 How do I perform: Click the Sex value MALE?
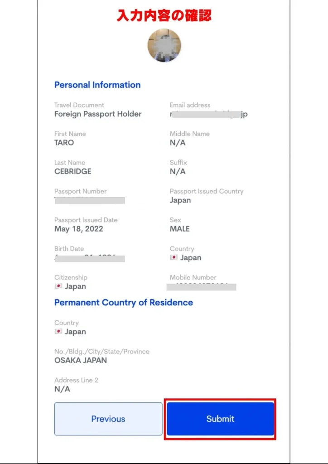click(179, 229)
